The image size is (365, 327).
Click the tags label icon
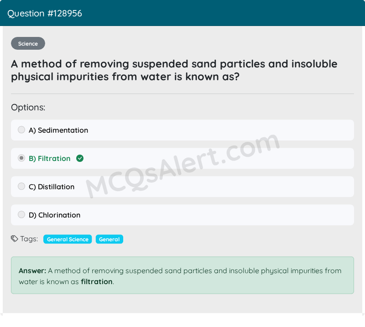[15, 239]
